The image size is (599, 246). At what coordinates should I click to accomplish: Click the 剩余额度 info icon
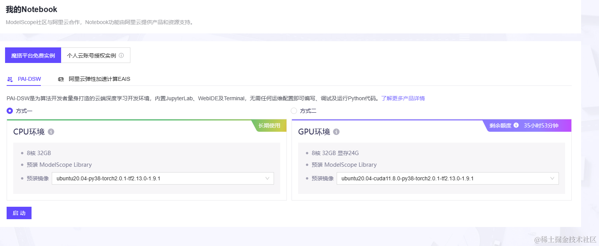(516, 125)
